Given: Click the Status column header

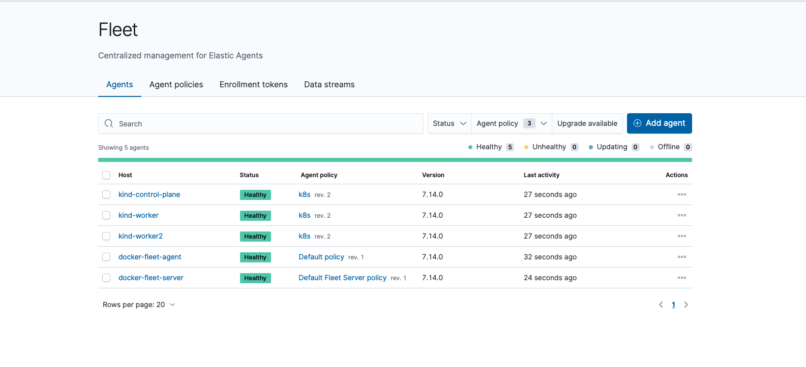Looking at the screenshot, I should [x=249, y=175].
